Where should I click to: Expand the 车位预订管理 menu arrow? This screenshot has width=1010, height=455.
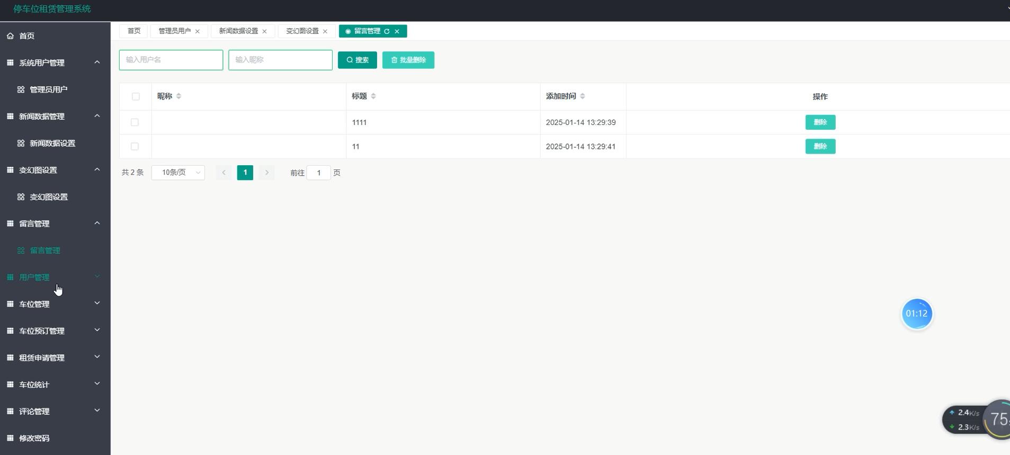[97, 330]
